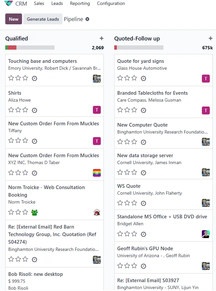Open the New data storage server card
Screen dimensions: 216x291
tap(163, 164)
